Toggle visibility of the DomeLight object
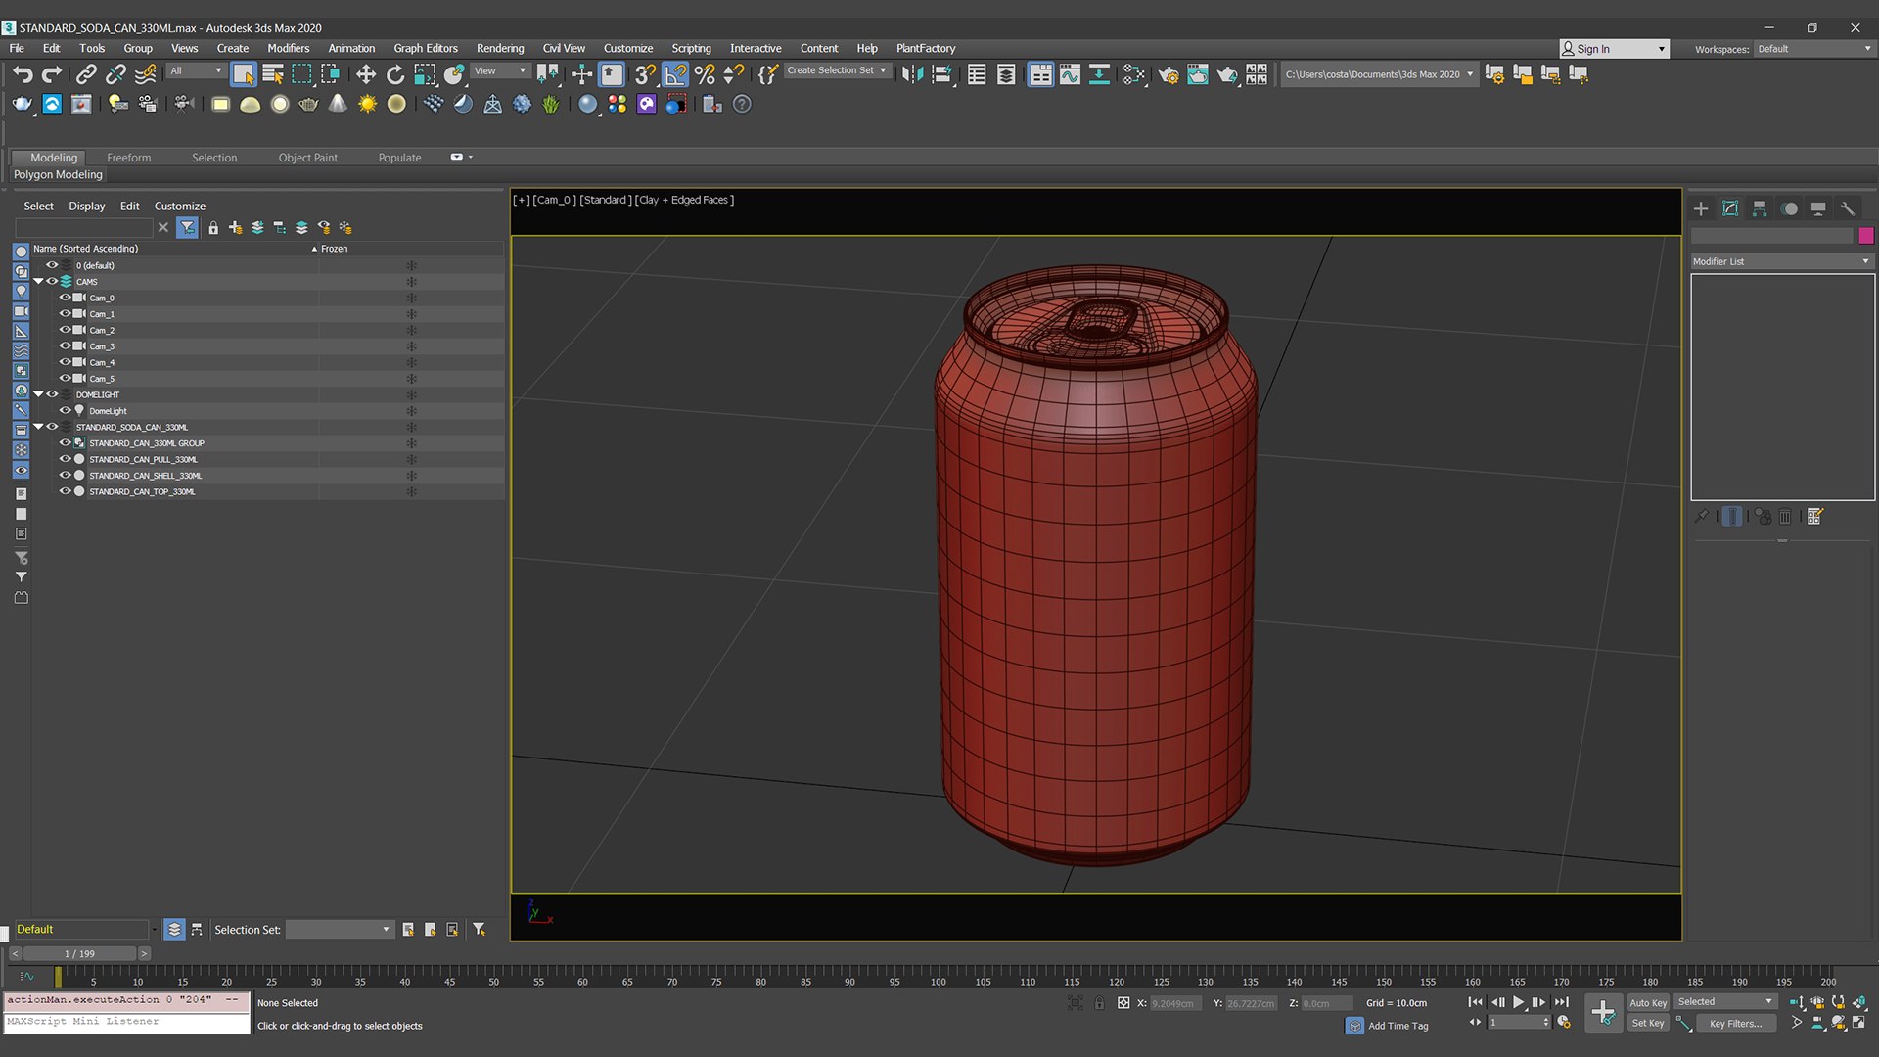Image resolution: width=1879 pixels, height=1057 pixels. click(x=65, y=411)
